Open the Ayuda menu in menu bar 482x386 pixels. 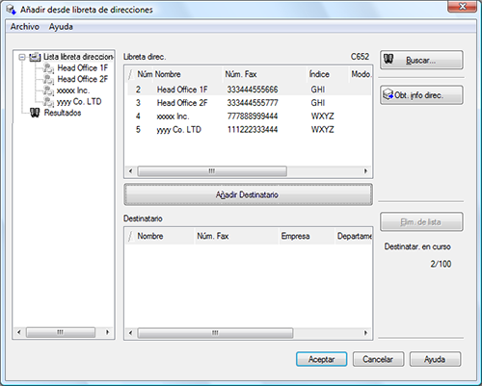[61, 27]
